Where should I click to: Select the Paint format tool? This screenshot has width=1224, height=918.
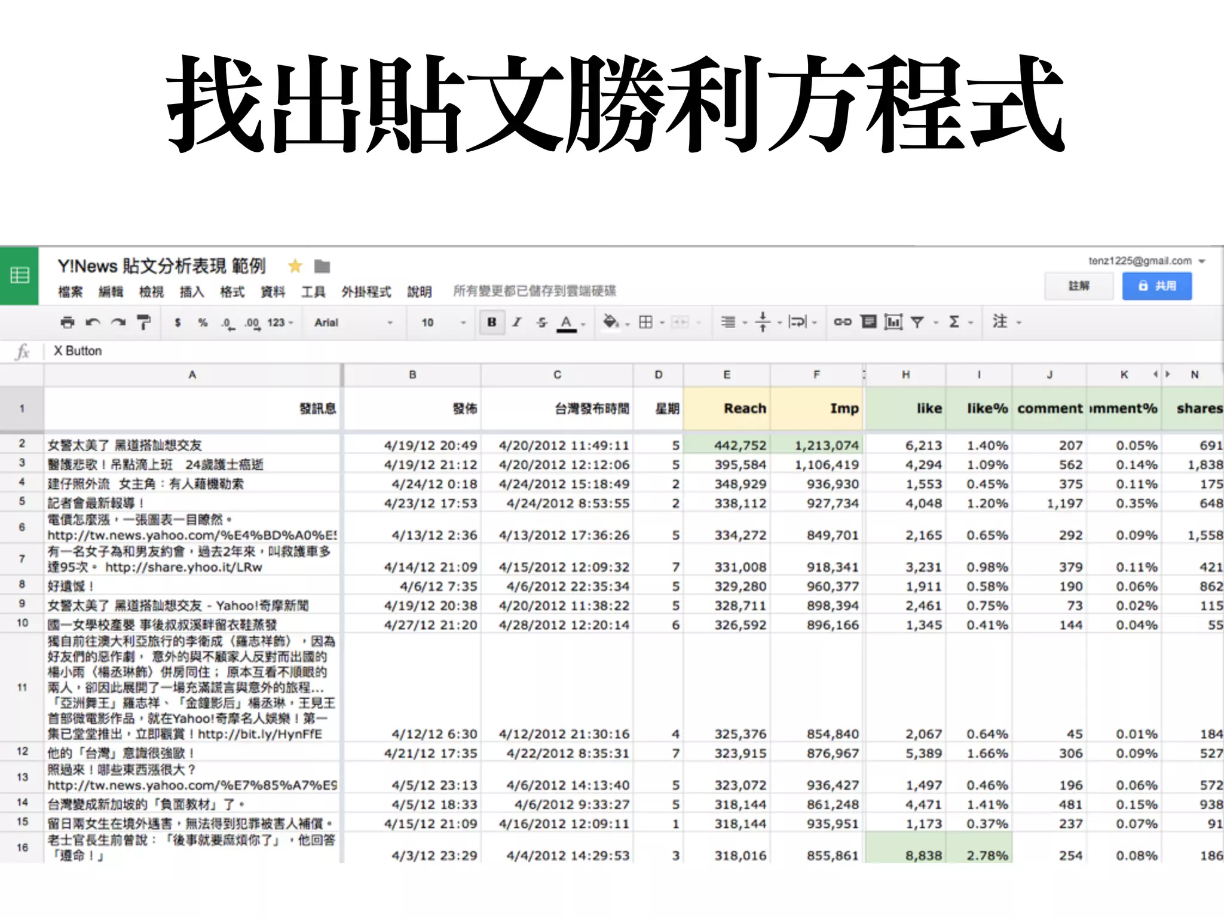coord(143,322)
